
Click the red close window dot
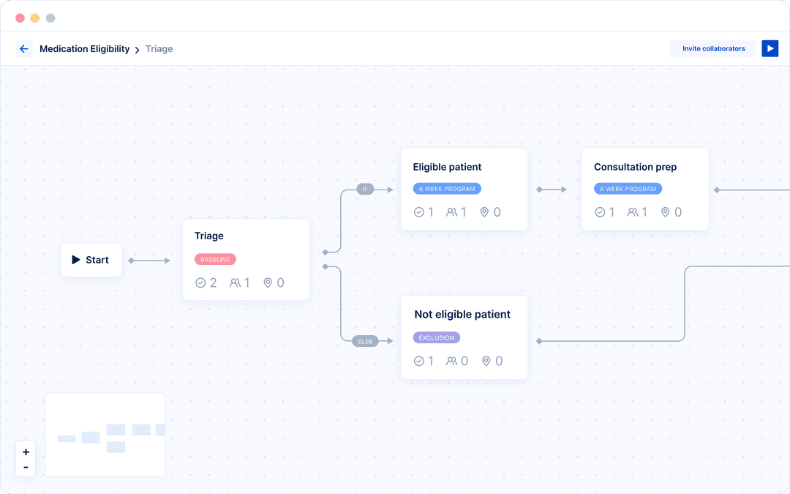point(20,18)
